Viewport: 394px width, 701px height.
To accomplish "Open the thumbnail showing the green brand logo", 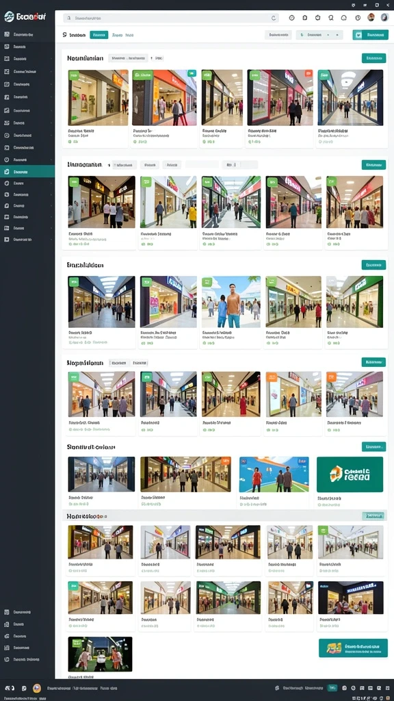I will [x=350, y=474].
